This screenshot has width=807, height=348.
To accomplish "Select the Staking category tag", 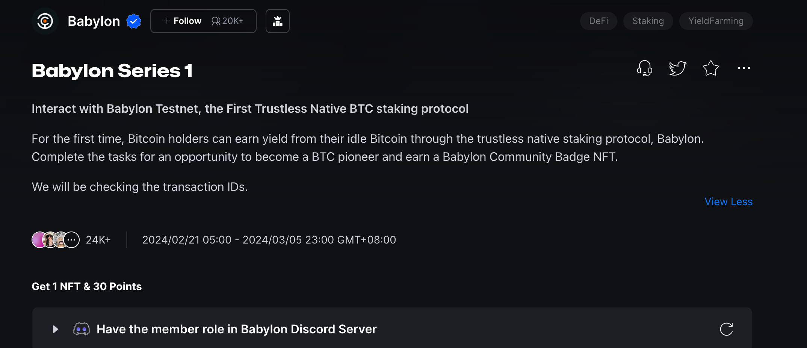I will point(648,21).
